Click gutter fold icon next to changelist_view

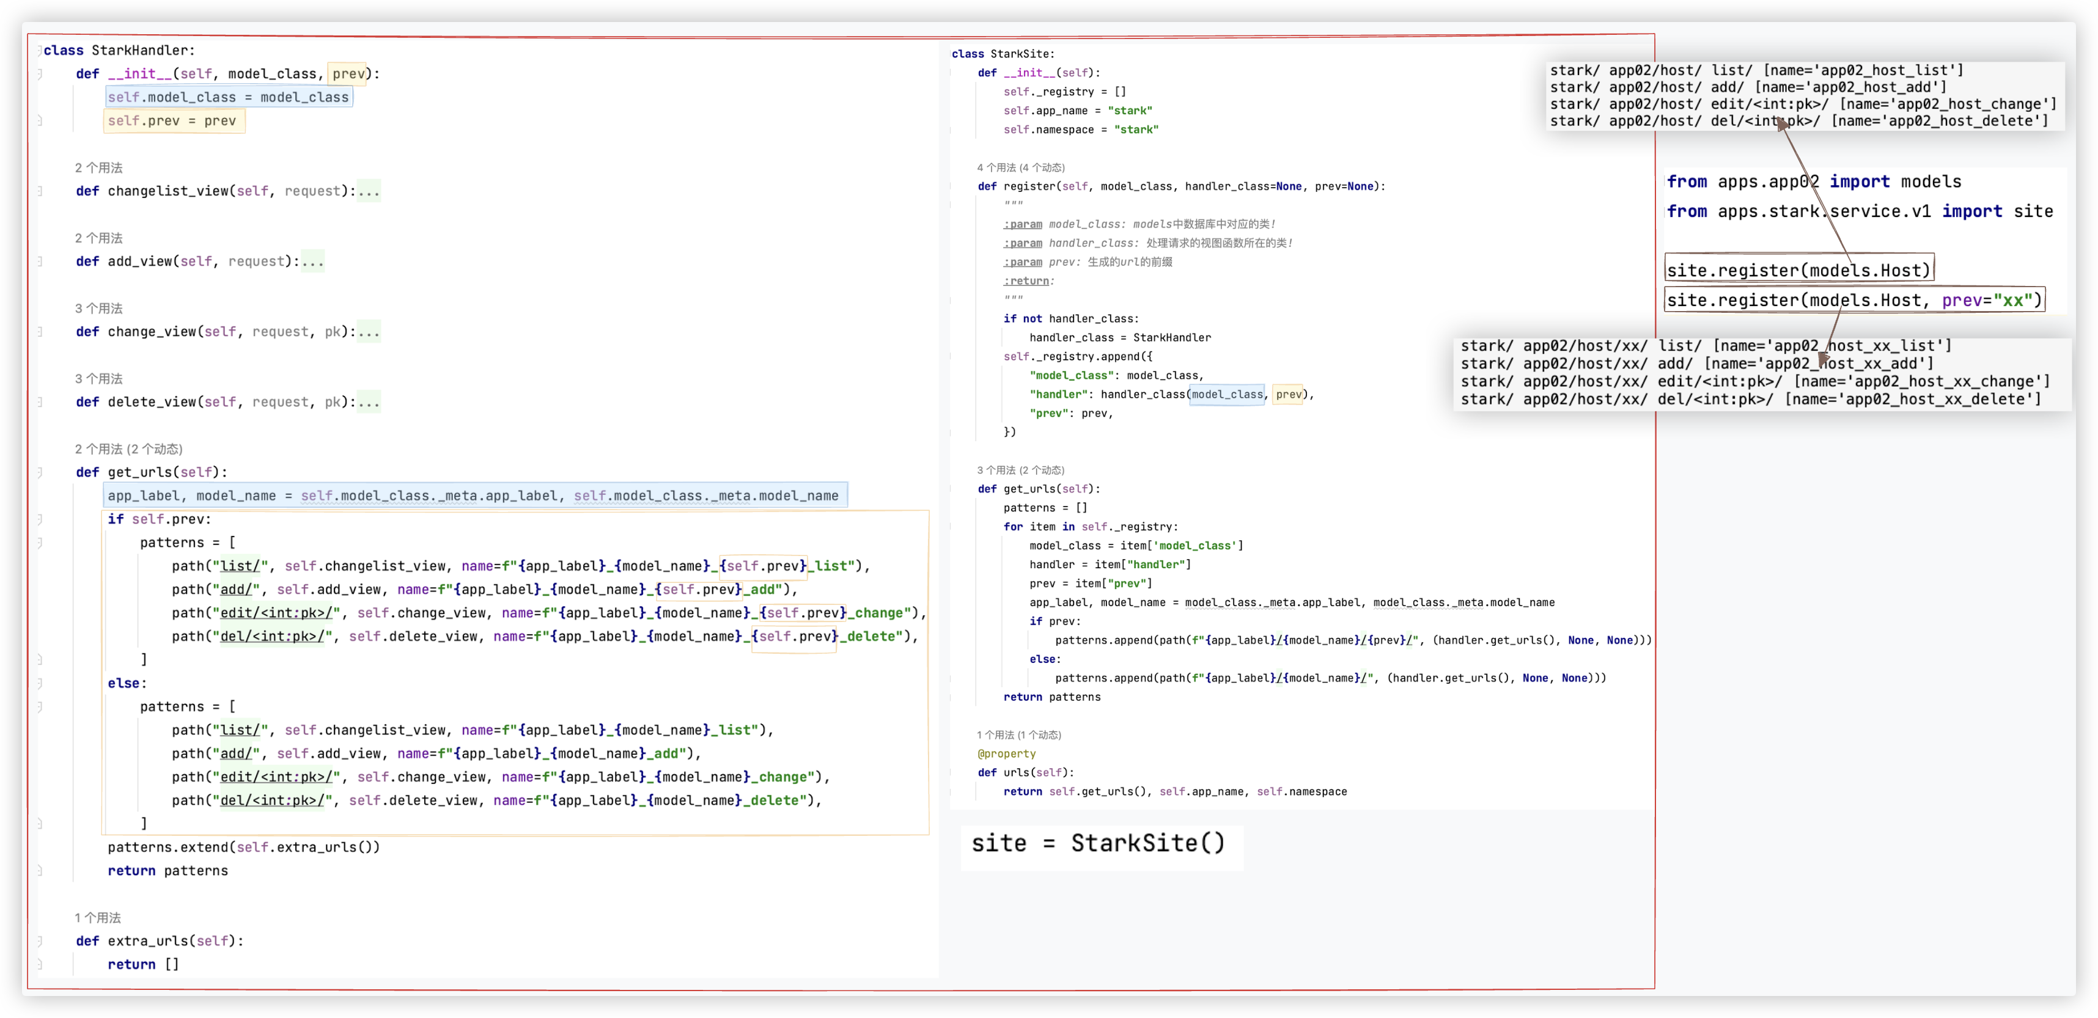[40, 191]
